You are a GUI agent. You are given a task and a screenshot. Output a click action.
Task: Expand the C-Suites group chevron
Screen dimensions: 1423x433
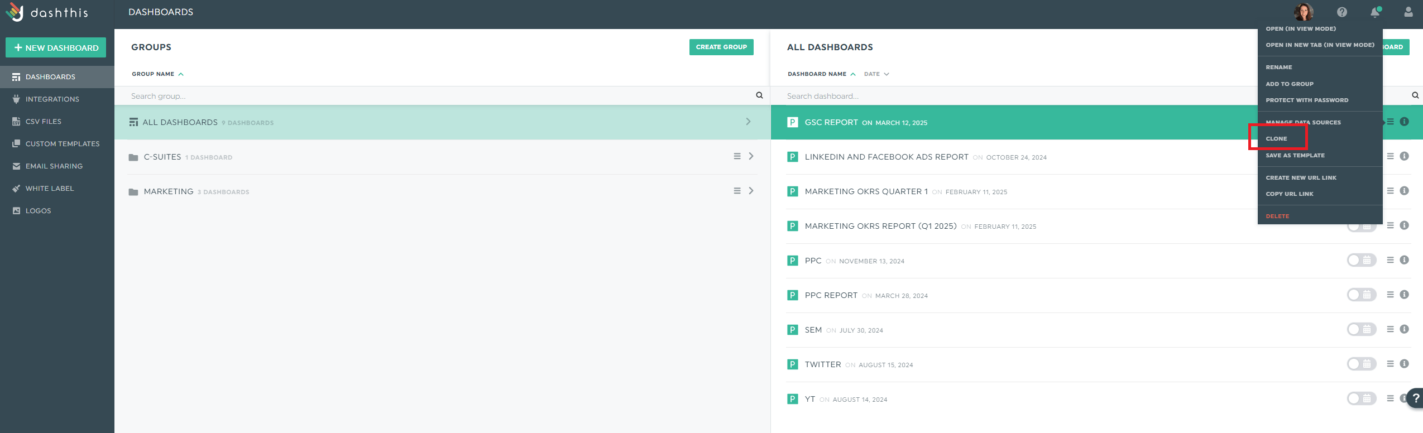click(x=751, y=156)
